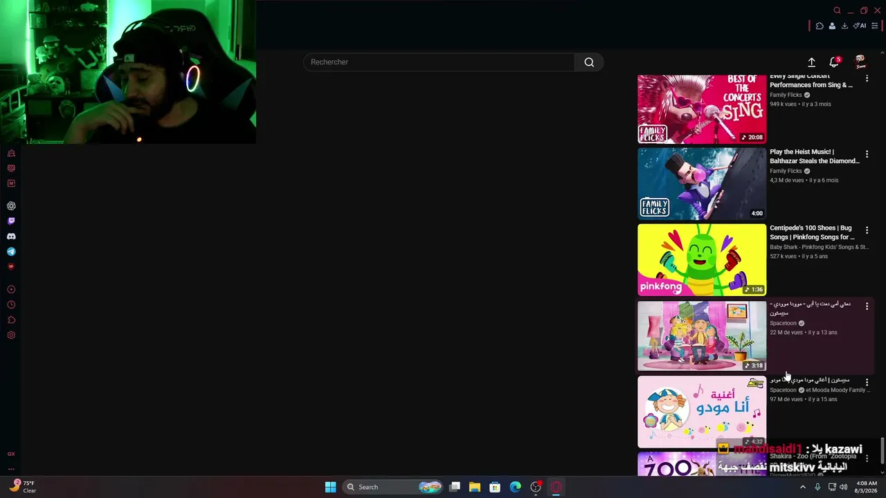Click the '4,3 M de vues' text
Image resolution: width=886 pixels, height=498 pixels.
click(787, 181)
